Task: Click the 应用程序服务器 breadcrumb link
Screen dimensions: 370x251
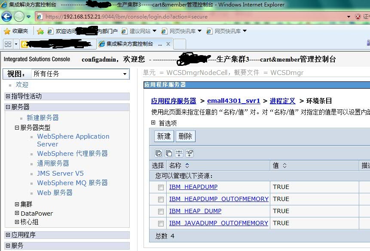Action: (x=174, y=101)
